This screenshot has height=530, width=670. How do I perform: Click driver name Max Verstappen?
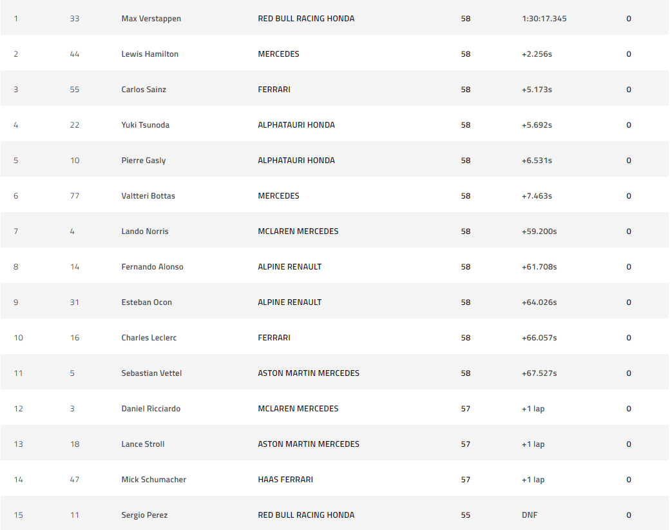(x=151, y=19)
